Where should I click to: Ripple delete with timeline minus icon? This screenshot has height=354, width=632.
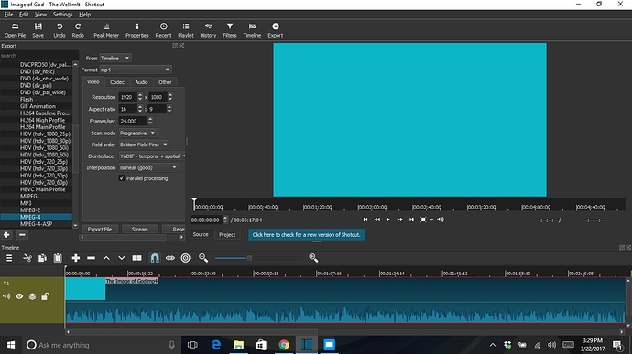click(x=91, y=258)
